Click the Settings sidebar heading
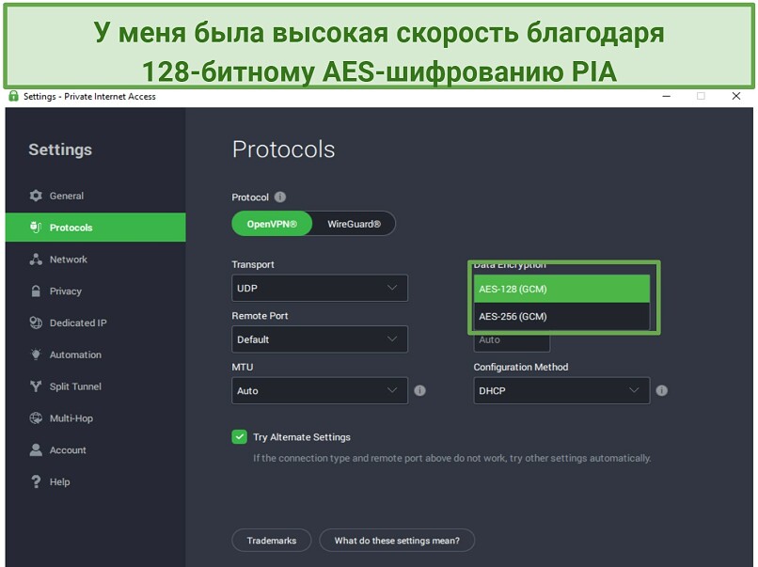 point(60,150)
